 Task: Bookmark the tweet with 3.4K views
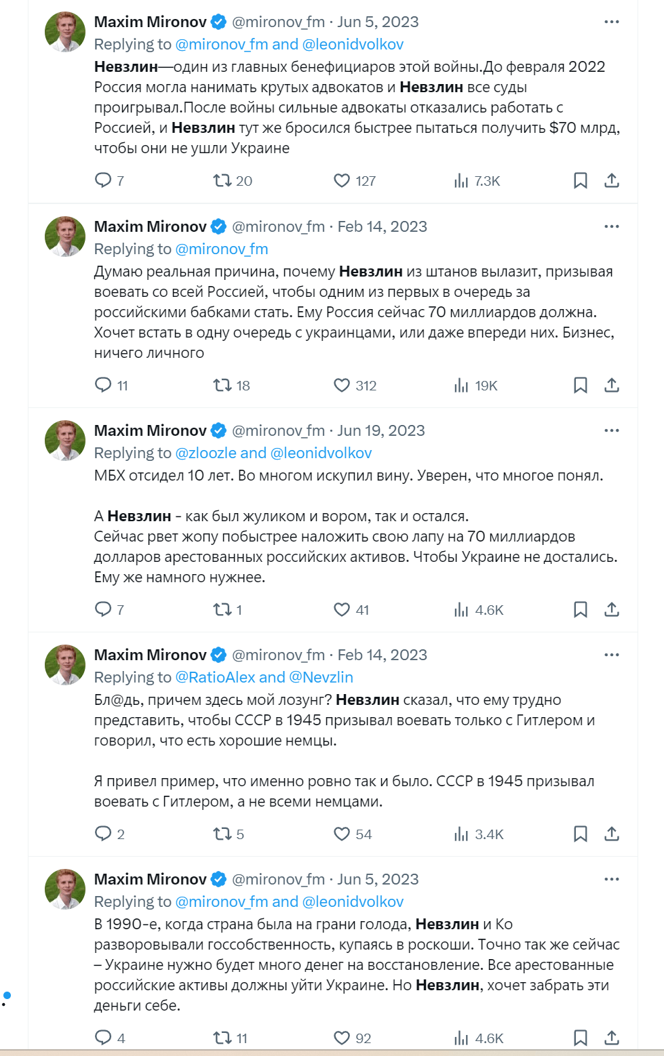click(x=580, y=834)
